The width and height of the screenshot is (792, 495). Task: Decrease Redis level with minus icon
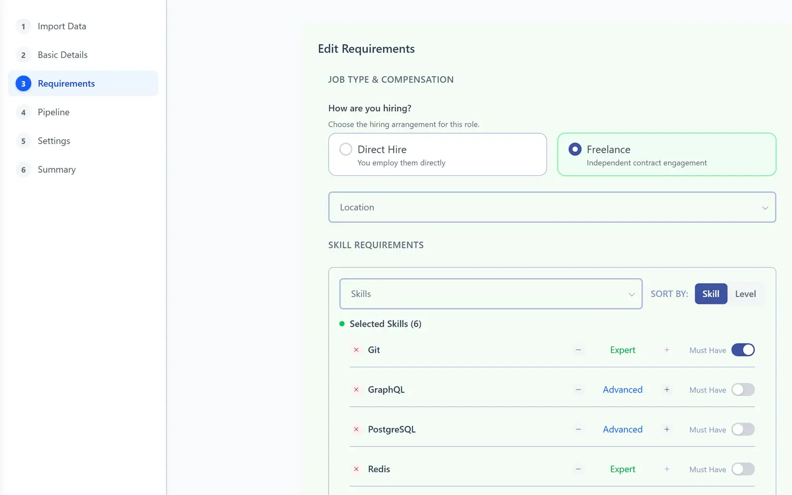click(x=578, y=469)
